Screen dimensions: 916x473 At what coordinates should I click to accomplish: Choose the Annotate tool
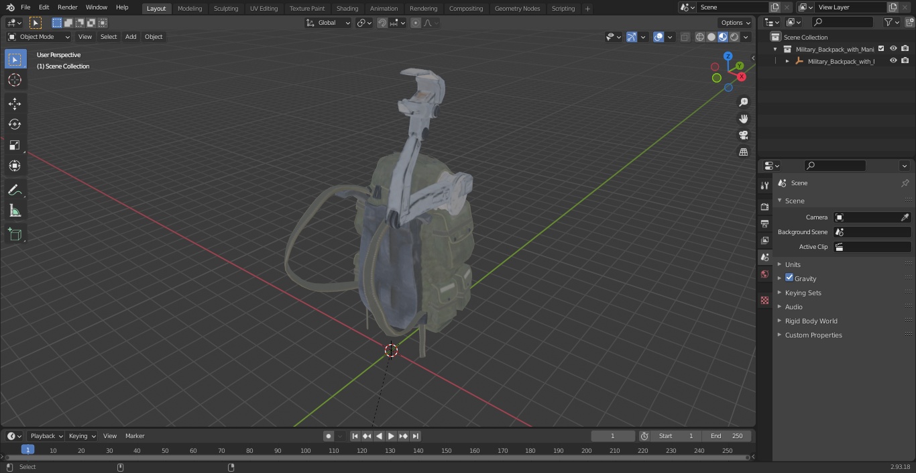[15, 191]
